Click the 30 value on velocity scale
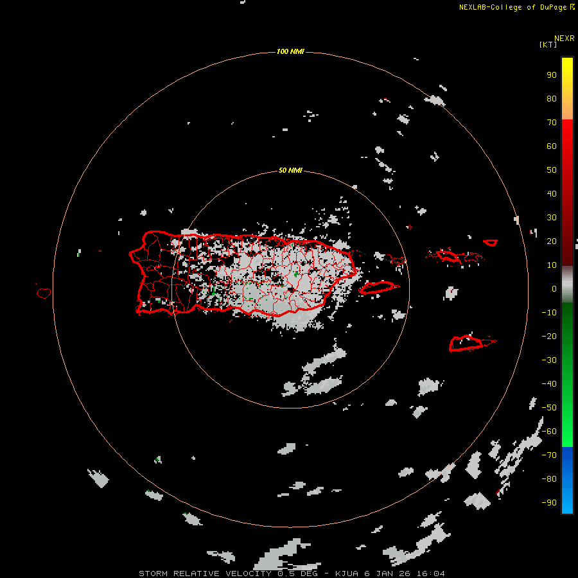The height and width of the screenshot is (578, 578). click(552, 218)
